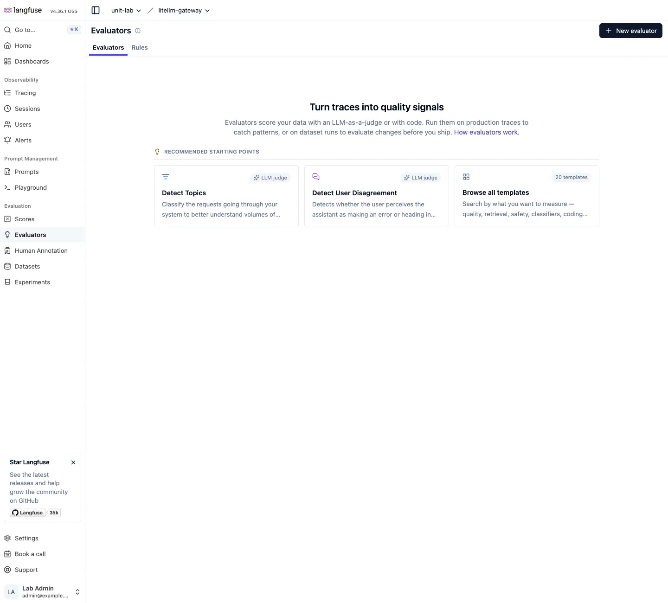Click the Evaluators lightbulb icon in sidebar

pyautogui.click(x=7, y=235)
